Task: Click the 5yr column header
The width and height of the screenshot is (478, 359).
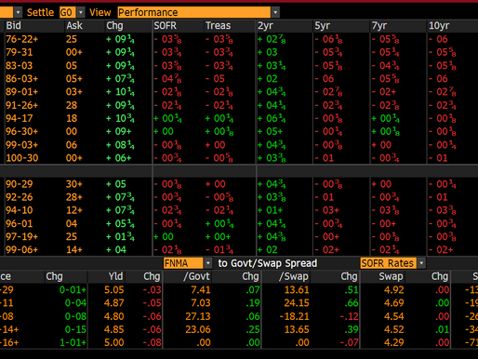Action: [x=323, y=25]
